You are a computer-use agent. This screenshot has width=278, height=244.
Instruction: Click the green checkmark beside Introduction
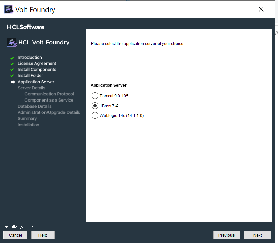tap(12, 58)
